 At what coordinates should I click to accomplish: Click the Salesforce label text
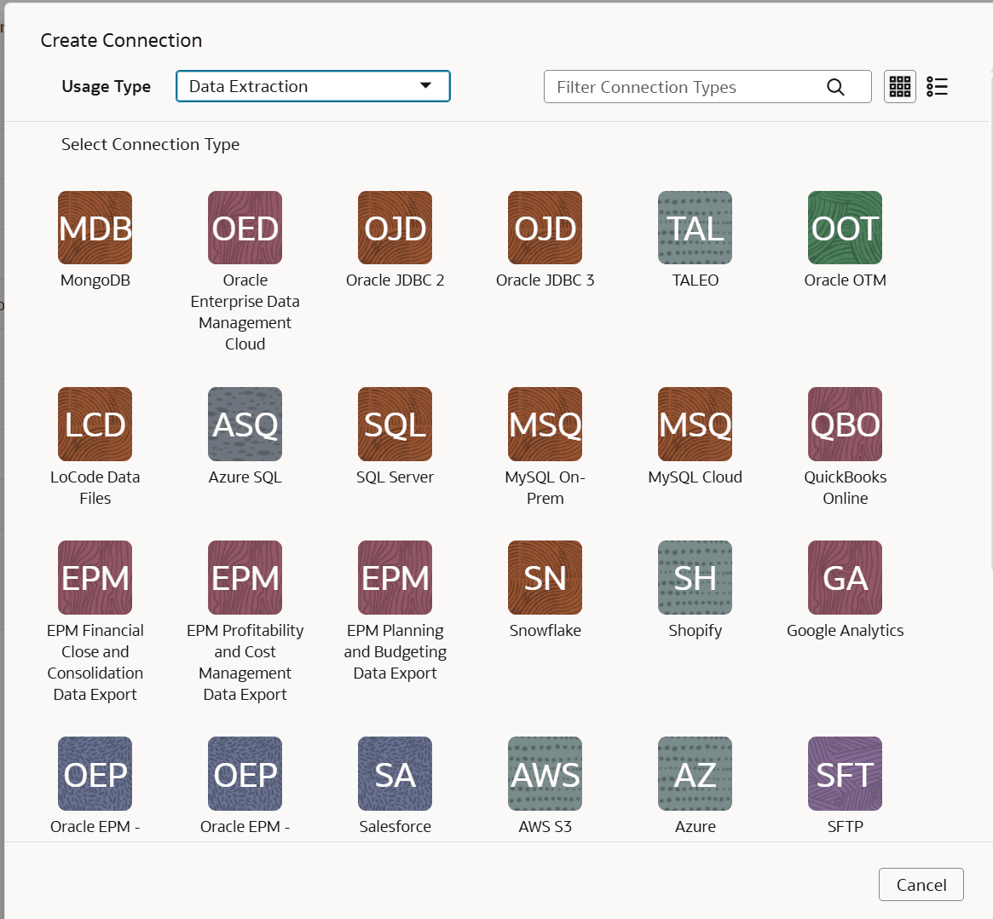(395, 827)
